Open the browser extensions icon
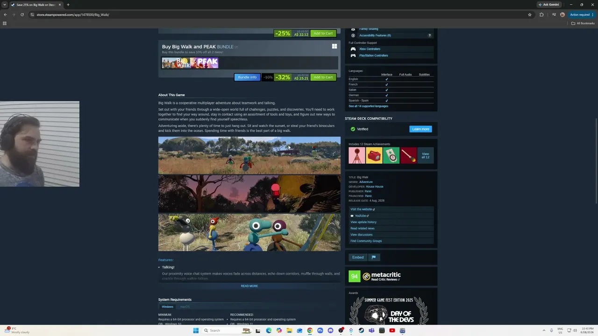 (x=541, y=14)
